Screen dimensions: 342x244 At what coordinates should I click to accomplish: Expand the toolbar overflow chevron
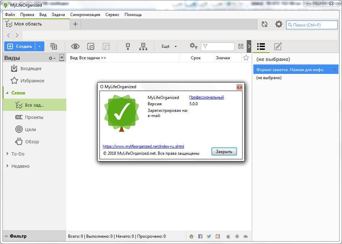pos(249,46)
